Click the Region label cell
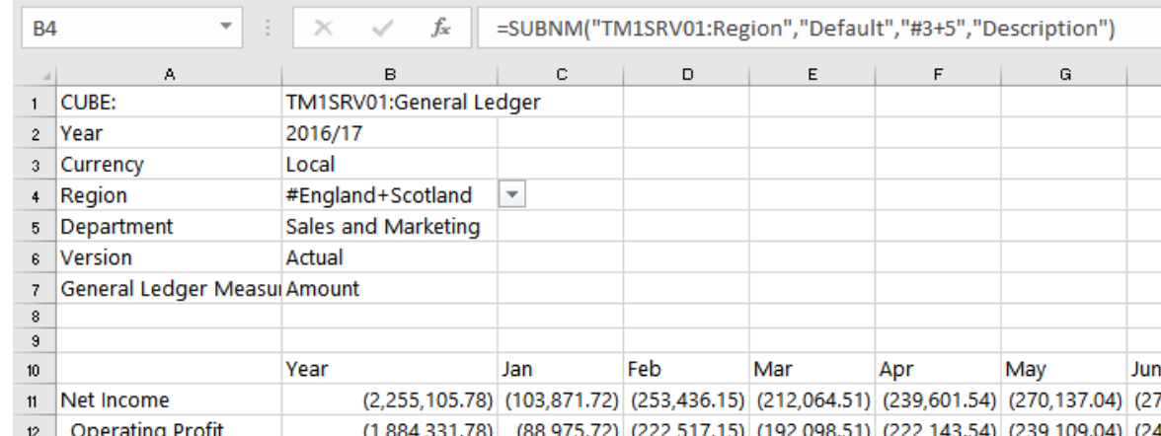The height and width of the screenshot is (436, 1161). point(170,195)
